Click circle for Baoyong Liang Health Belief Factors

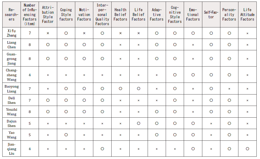tap(120, 89)
